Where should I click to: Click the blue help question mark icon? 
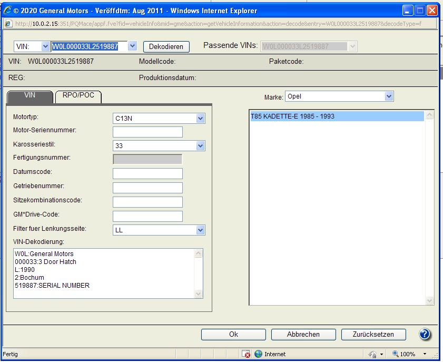point(425,334)
